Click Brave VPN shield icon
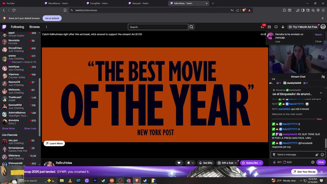 click(x=318, y=10)
